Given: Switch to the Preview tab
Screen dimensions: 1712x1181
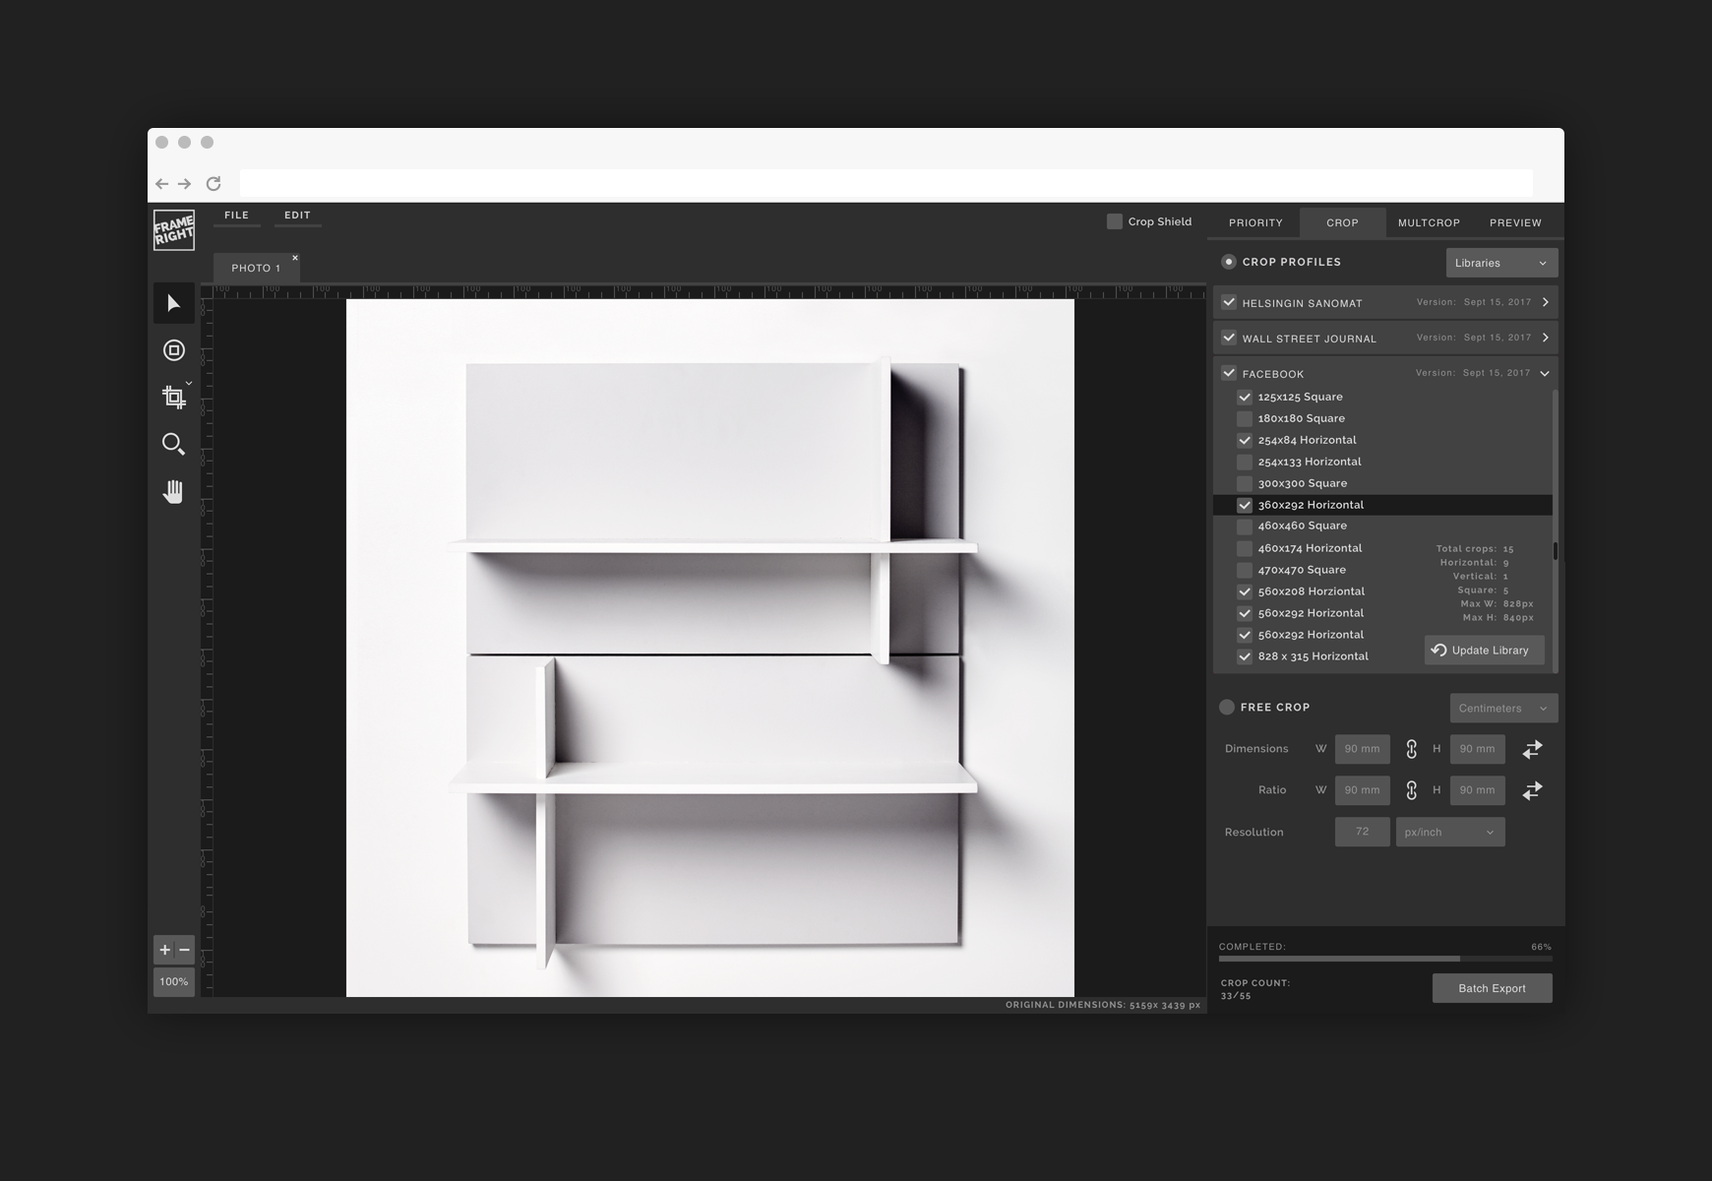Looking at the screenshot, I should tap(1515, 222).
